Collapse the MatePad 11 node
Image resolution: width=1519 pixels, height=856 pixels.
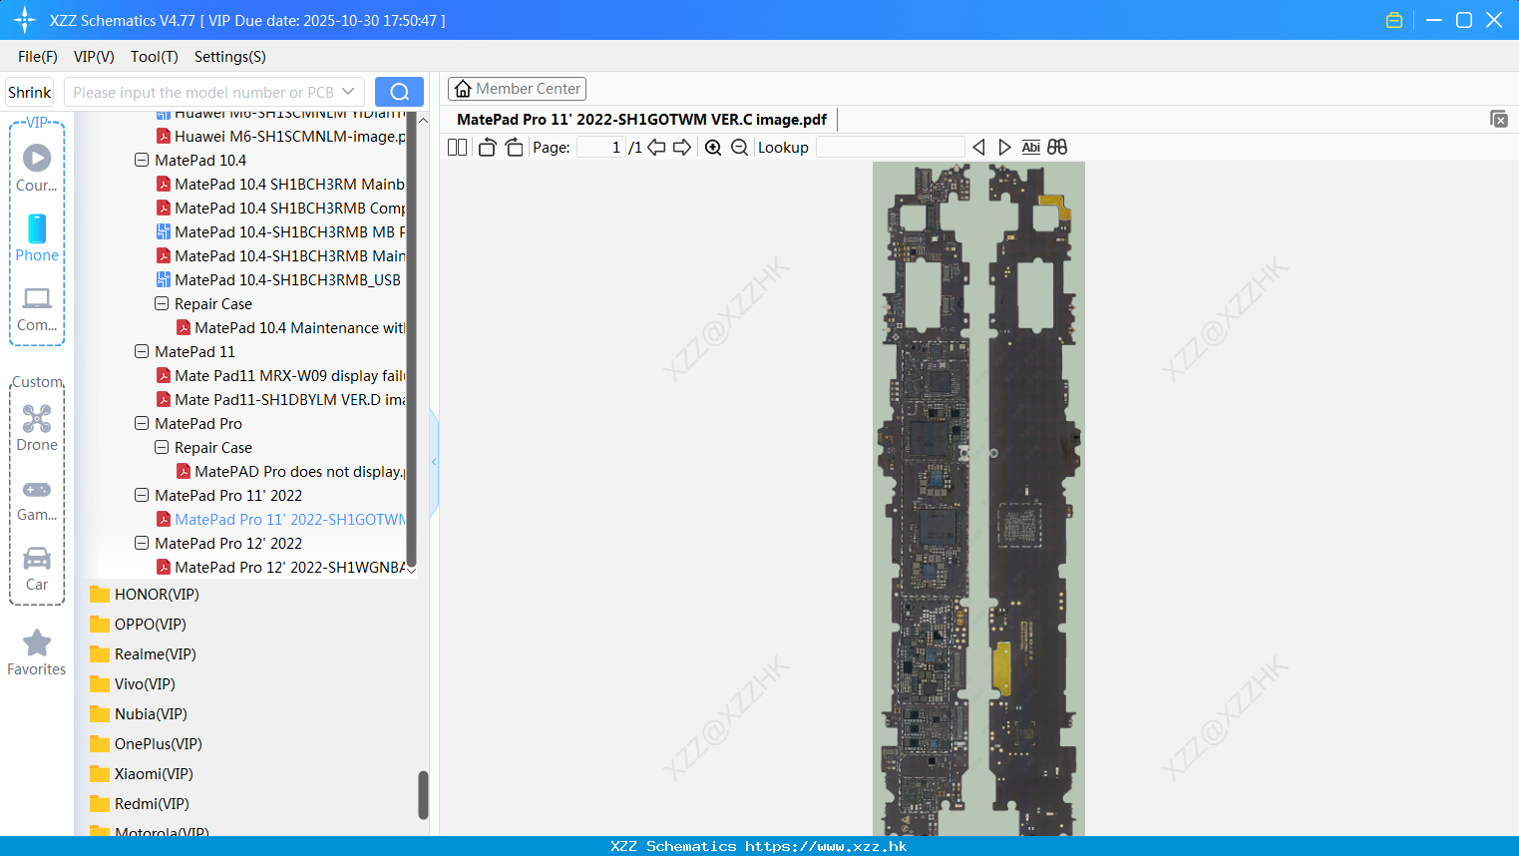pyautogui.click(x=142, y=351)
